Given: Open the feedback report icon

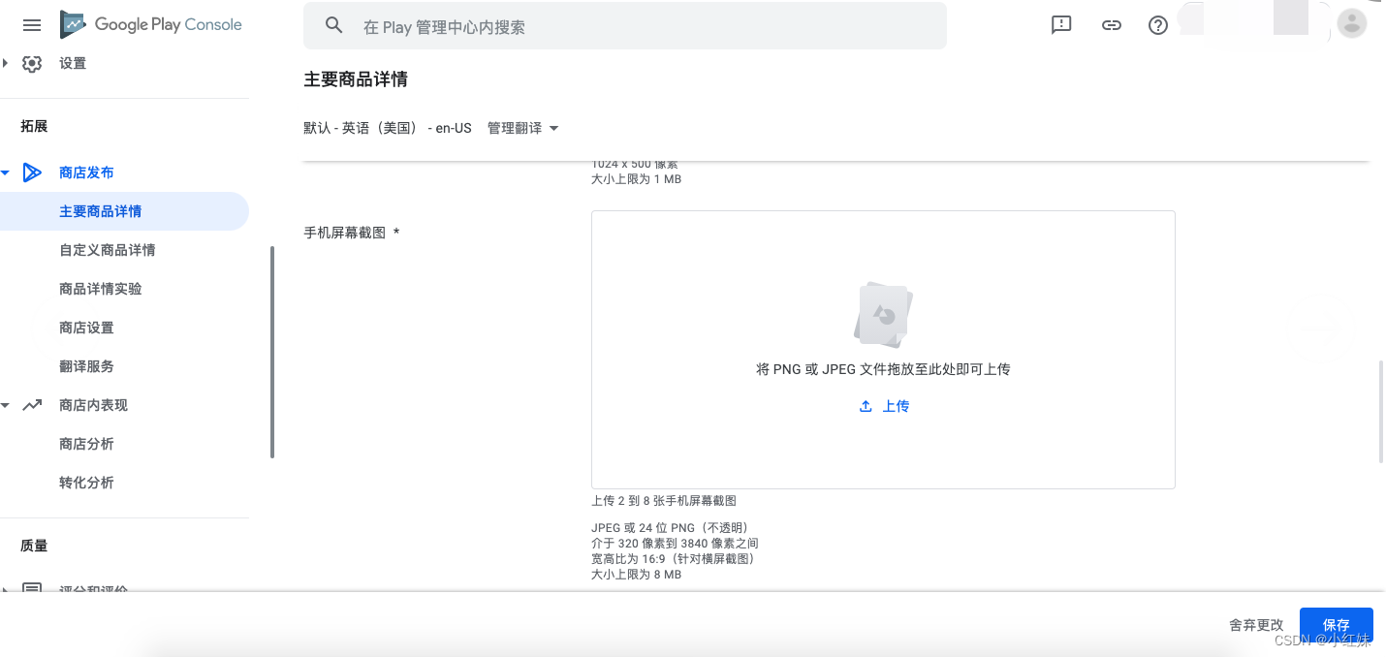Looking at the screenshot, I should pyautogui.click(x=1060, y=25).
